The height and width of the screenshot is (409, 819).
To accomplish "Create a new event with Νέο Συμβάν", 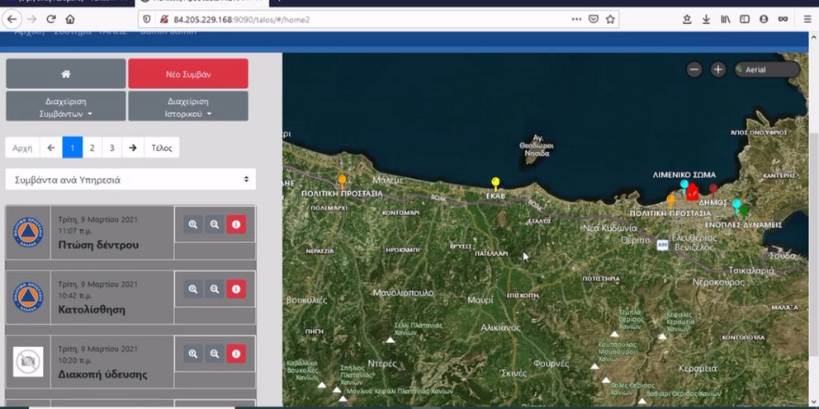I will tap(188, 73).
